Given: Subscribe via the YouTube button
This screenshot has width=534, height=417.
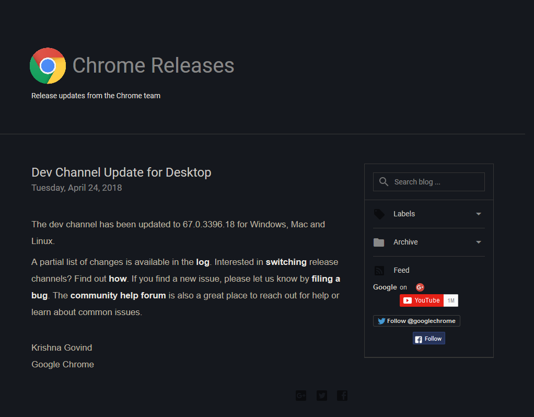Looking at the screenshot, I should pos(421,300).
